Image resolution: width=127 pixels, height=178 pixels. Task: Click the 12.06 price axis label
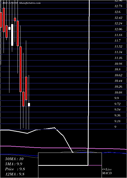click(118, 29)
